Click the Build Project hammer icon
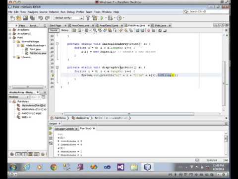238x179 pixels. [88, 18]
